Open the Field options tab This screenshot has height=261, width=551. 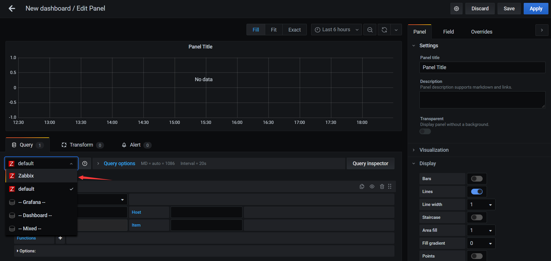[x=448, y=32]
